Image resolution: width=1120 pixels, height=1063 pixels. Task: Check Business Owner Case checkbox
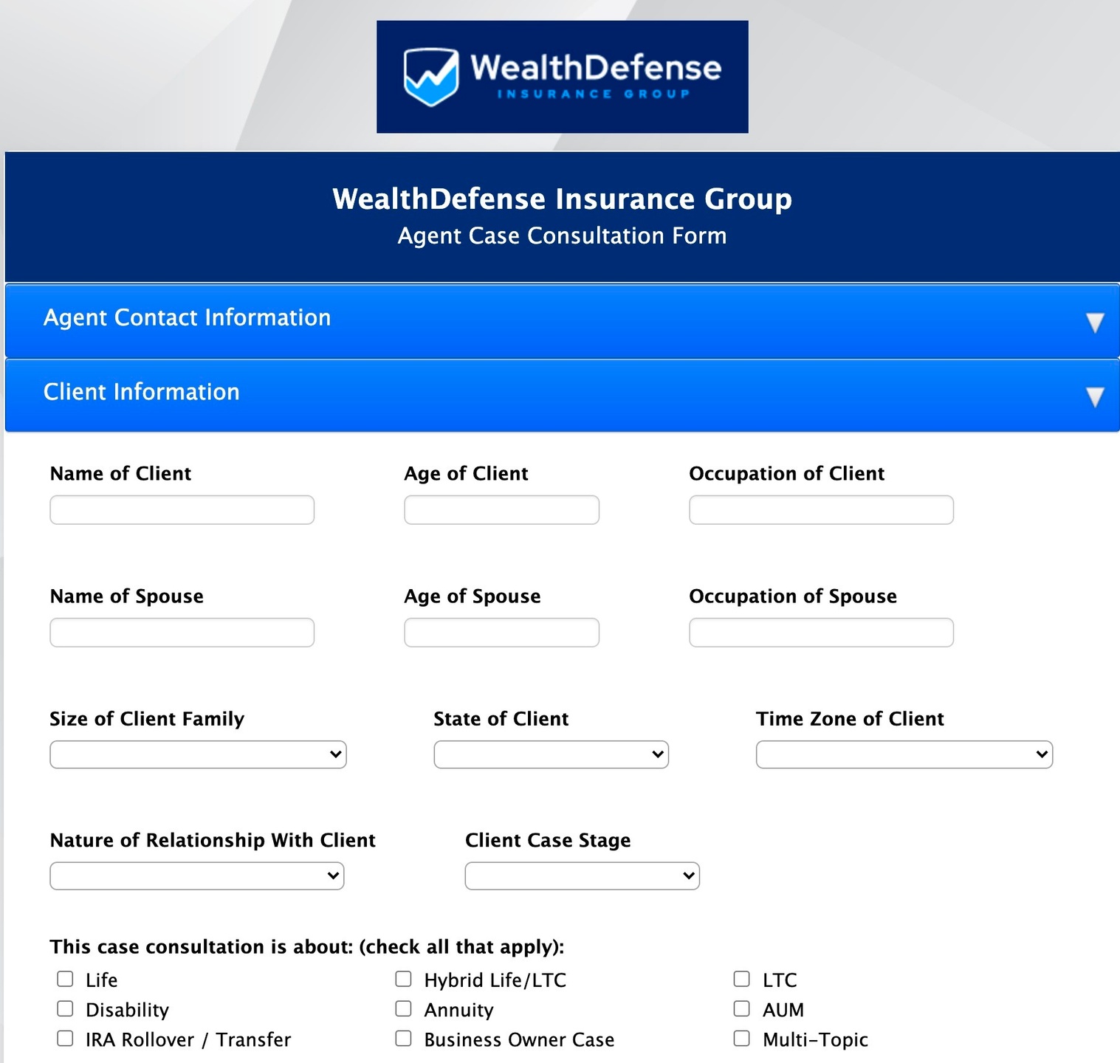point(403,1038)
